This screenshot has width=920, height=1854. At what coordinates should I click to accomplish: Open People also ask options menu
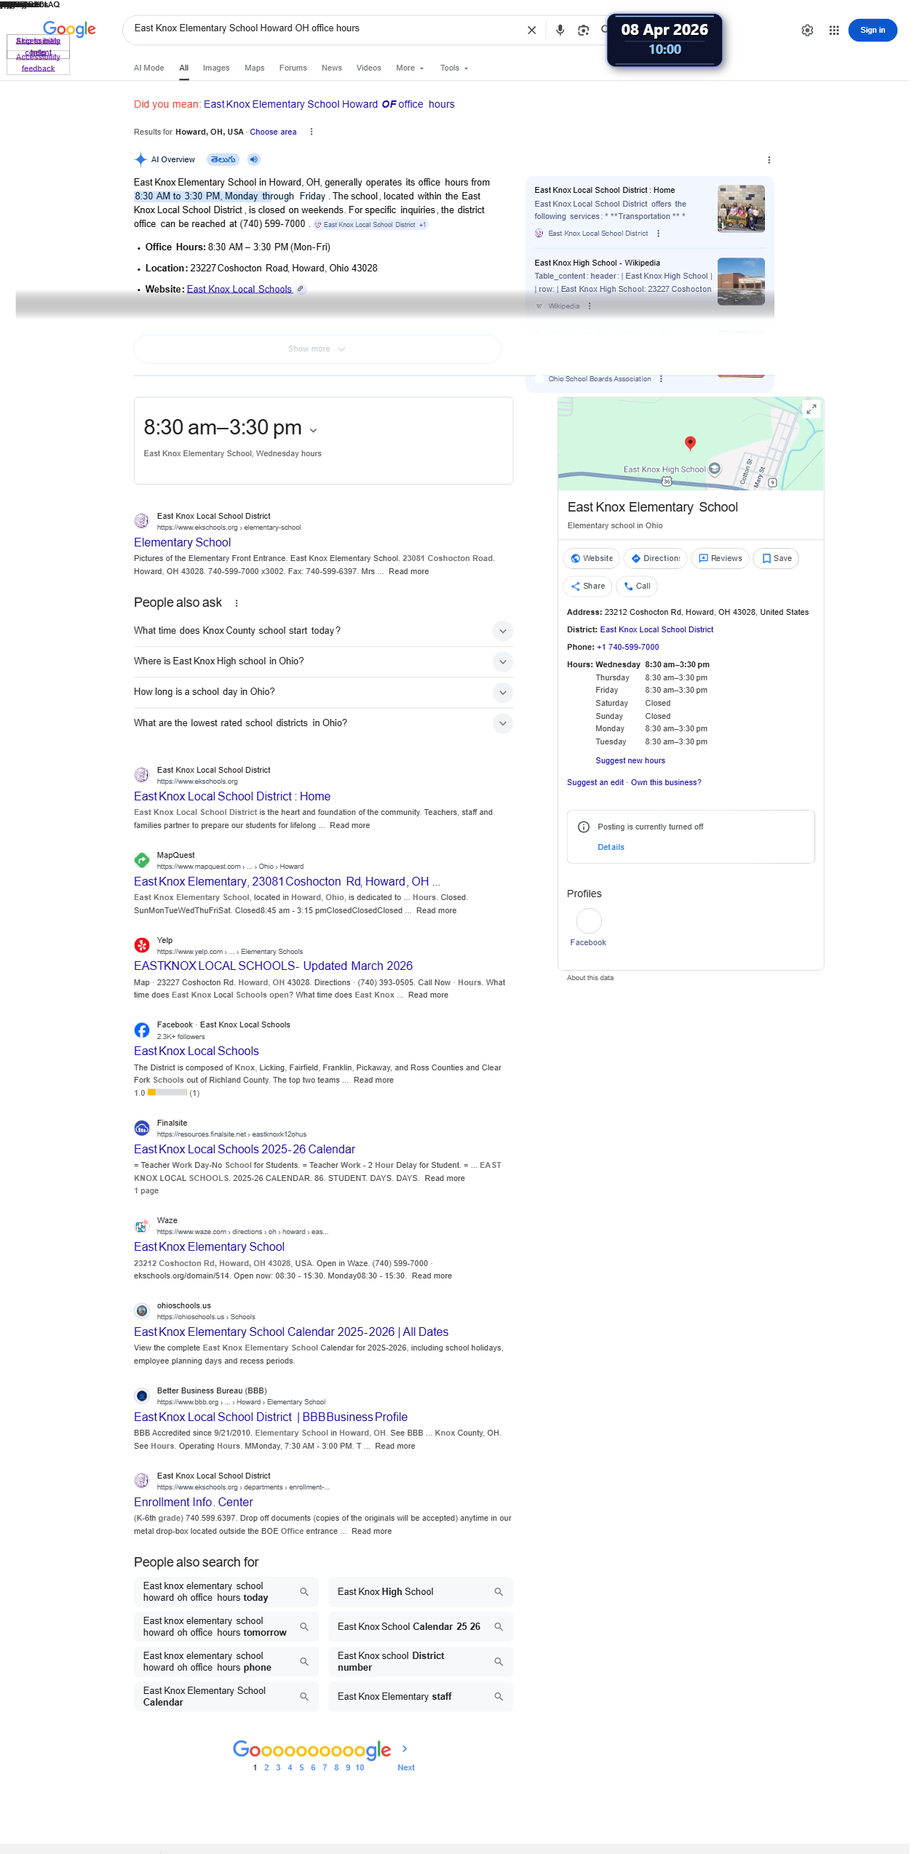(x=237, y=602)
